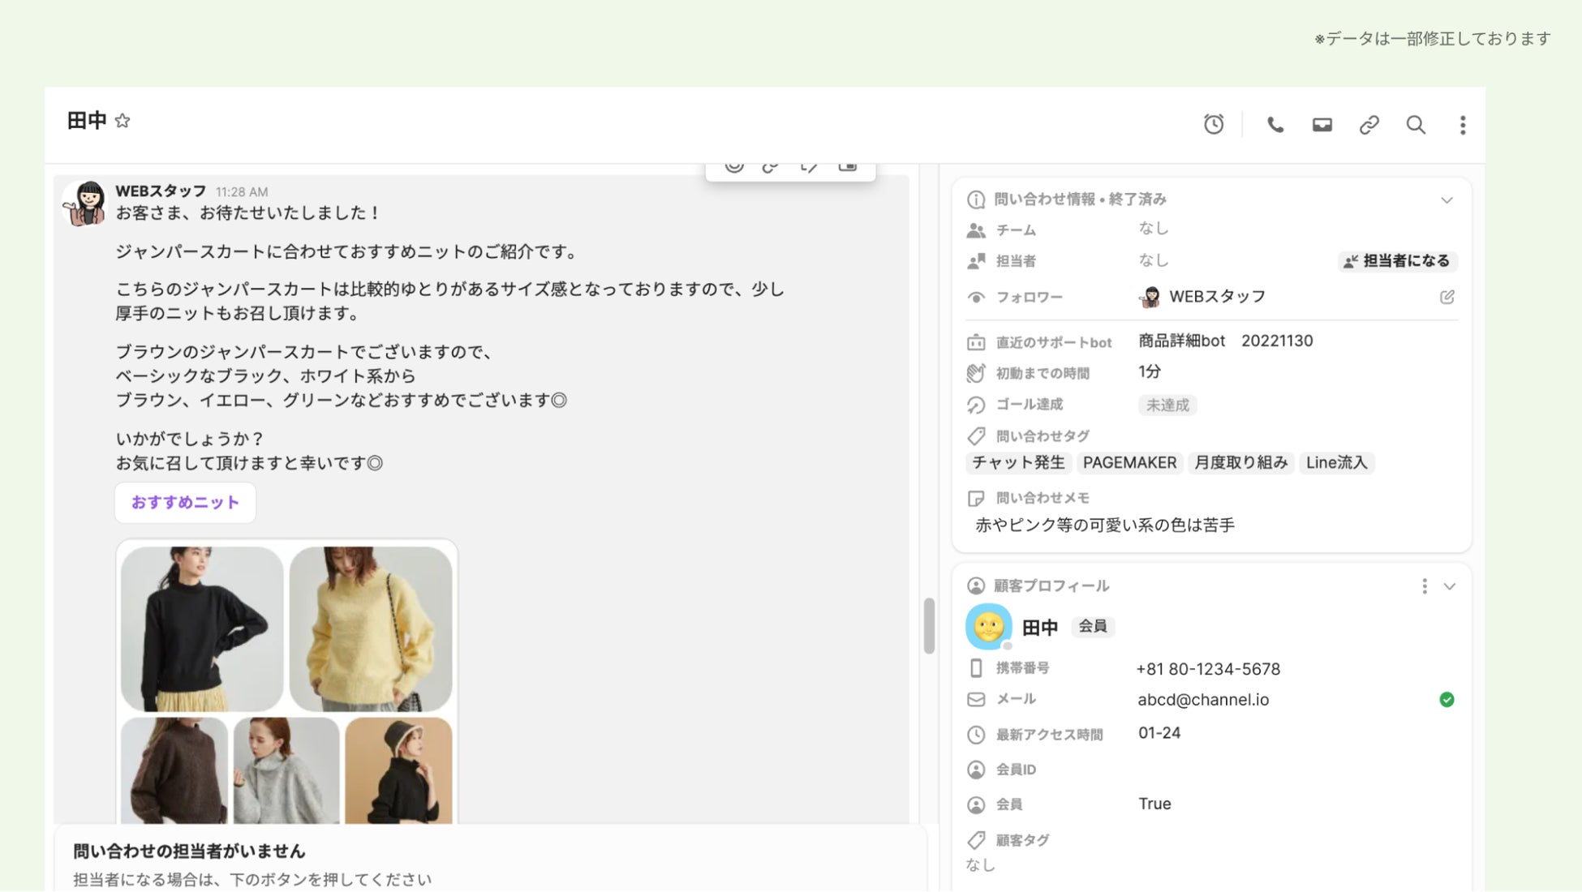
Task: Click the 問い合わせメモ note text field
Action: [x=1103, y=525]
